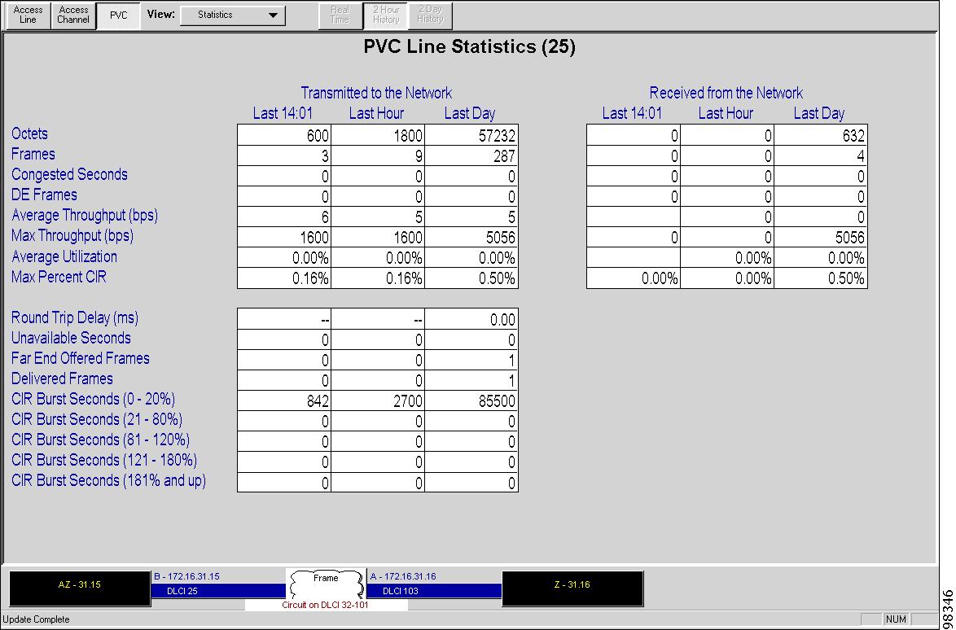This screenshot has height=630, width=956.
Task: Click the Round Trip Delay row label
Action: coord(74,317)
